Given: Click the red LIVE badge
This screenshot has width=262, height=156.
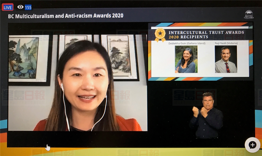Looking at the screenshot, I should (x=7, y=7).
